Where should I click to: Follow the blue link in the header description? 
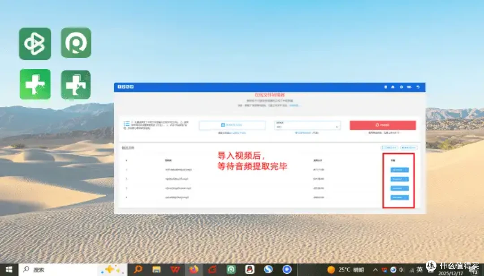point(295,106)
